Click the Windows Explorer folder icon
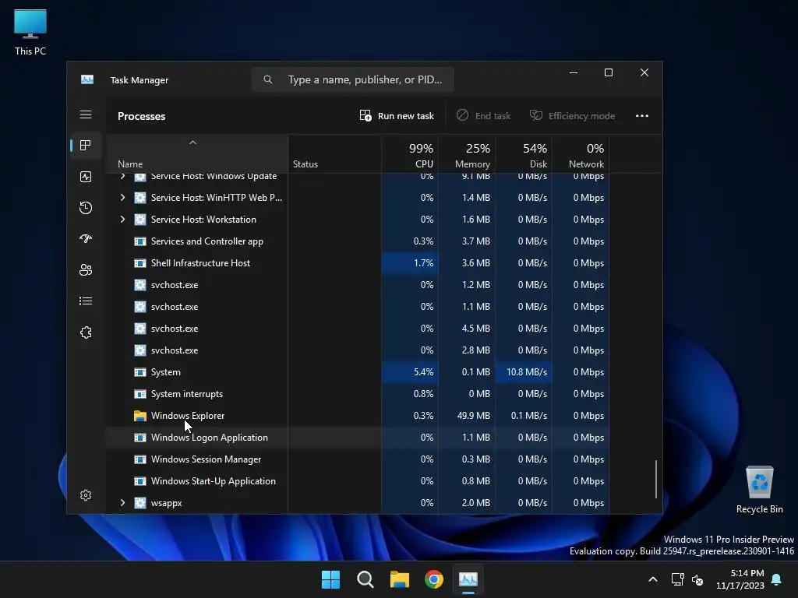 coord(140,416)
